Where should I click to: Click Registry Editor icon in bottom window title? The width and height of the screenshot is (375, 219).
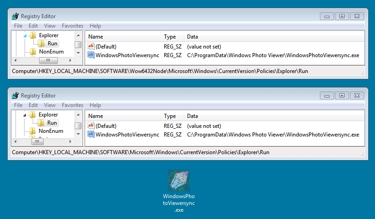click(x=15, y=96)
